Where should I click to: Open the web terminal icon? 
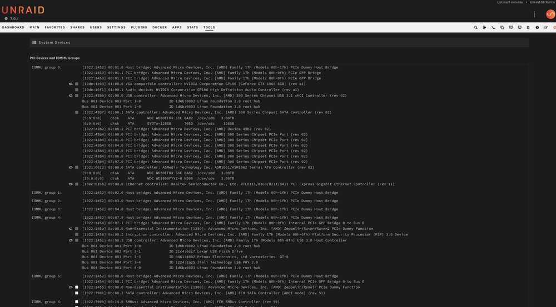493,27
